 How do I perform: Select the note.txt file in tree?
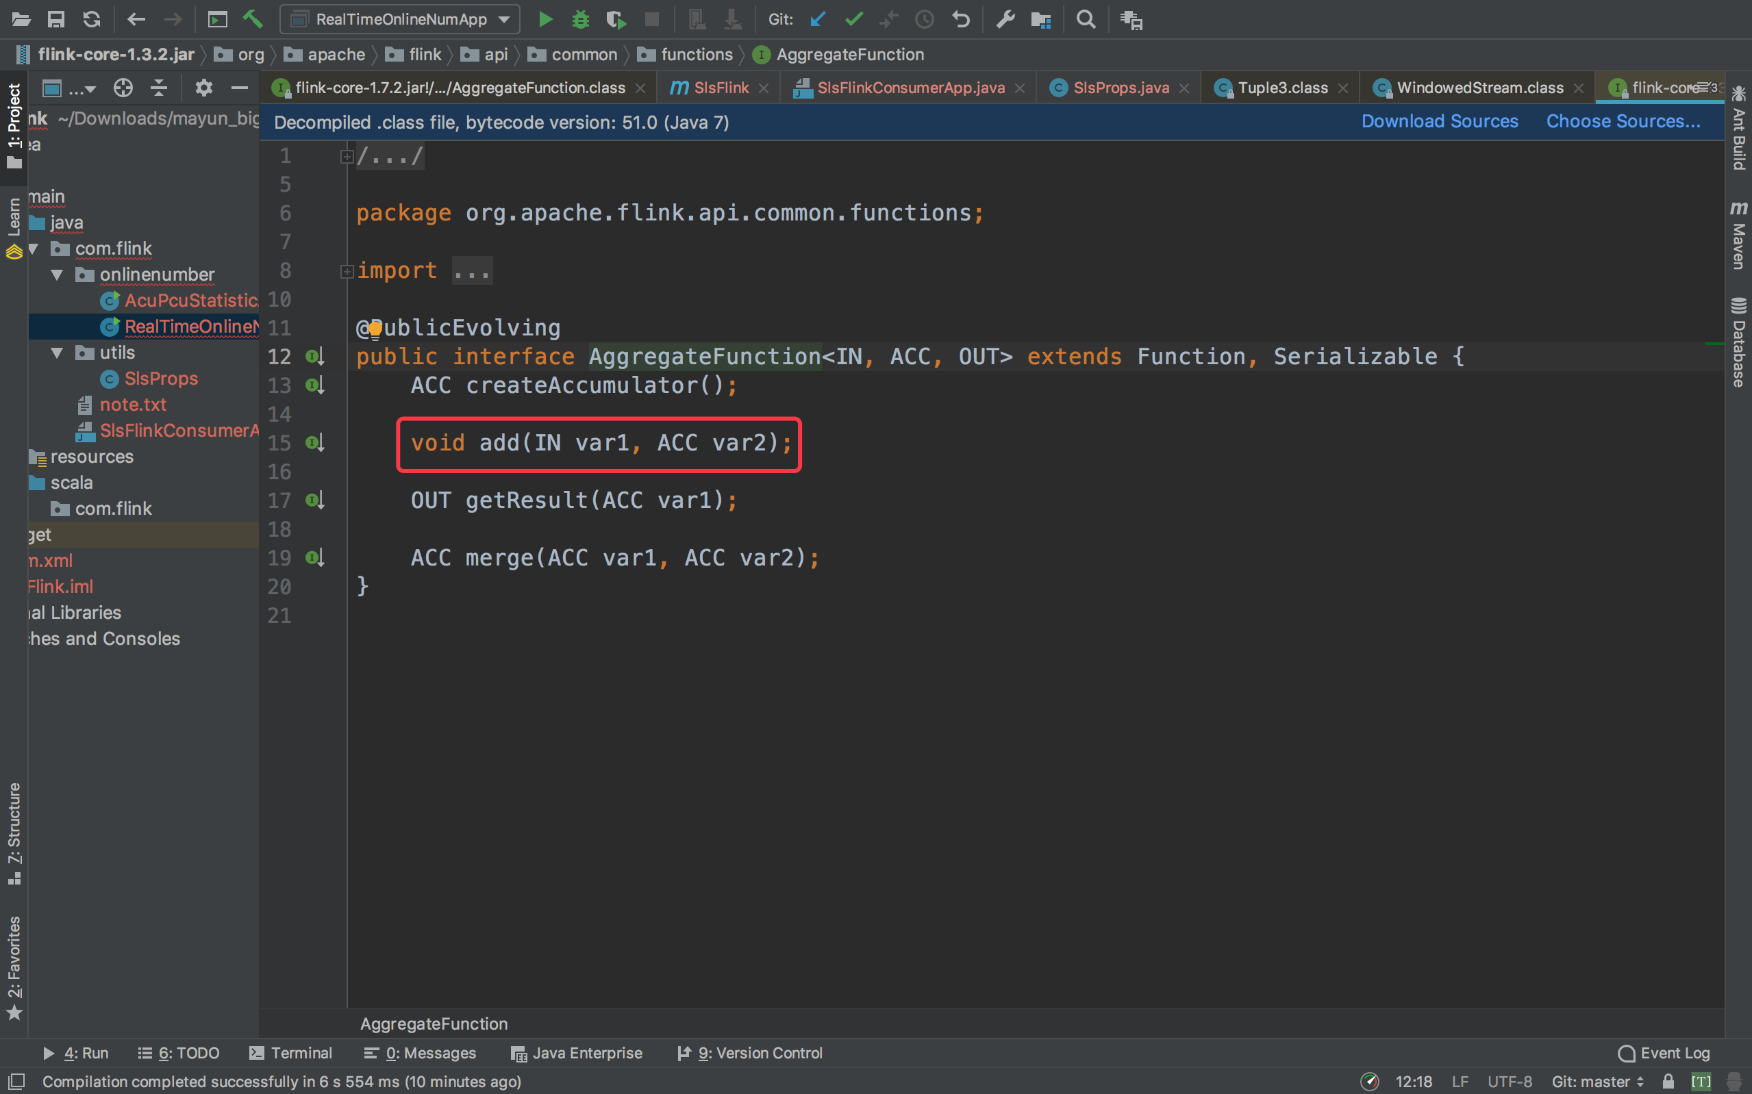point(132,405)
